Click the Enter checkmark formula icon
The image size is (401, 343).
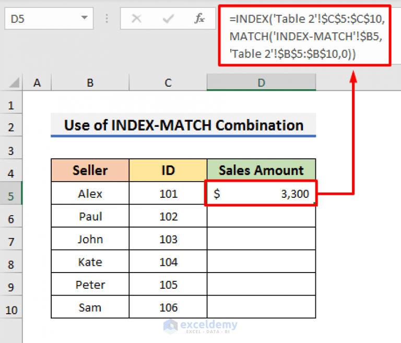pos(168,19)
